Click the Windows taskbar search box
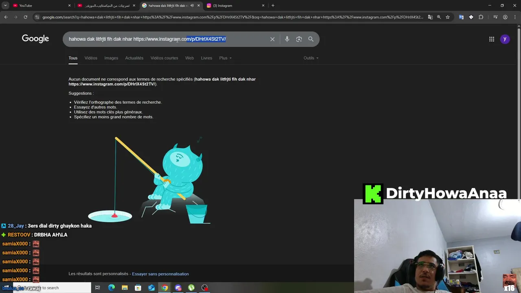Viewport: 521px width, 293px height. click(52, 288)
